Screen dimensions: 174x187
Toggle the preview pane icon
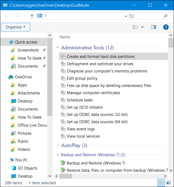(x=154, y=27)
